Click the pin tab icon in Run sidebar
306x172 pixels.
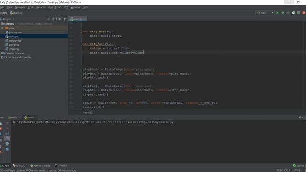1,147
